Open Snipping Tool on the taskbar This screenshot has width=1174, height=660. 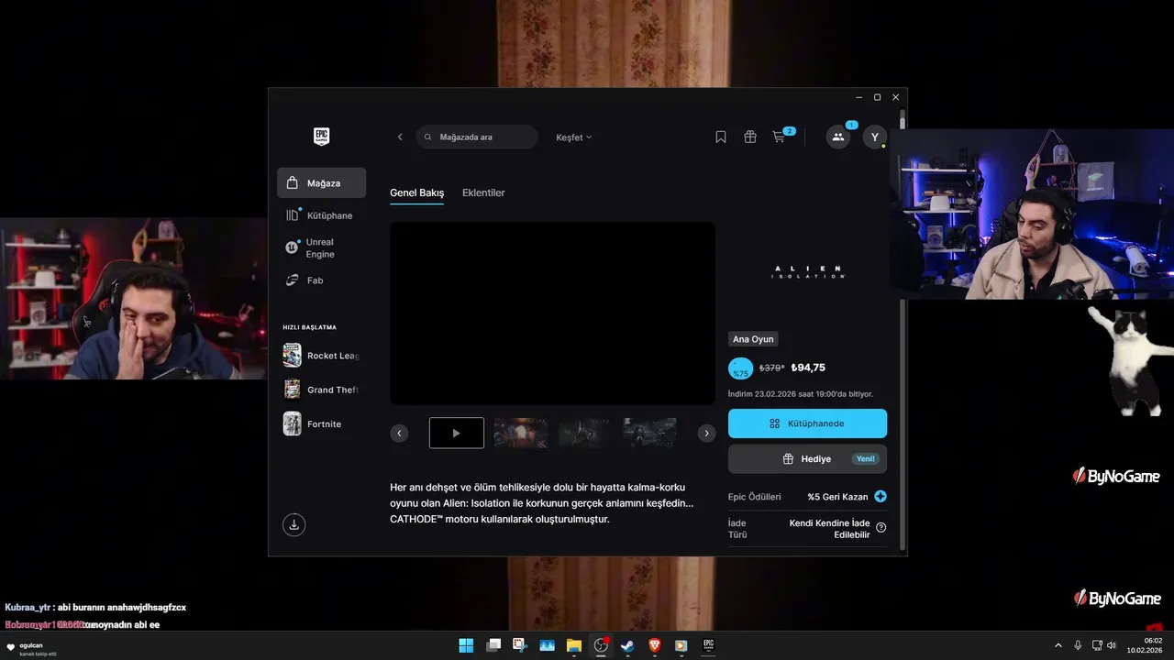click(x=520, y=645)
